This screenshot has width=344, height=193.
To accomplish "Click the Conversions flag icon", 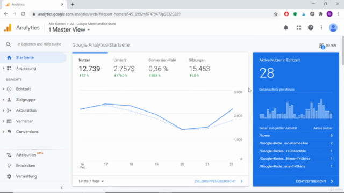I will (9, 132).
